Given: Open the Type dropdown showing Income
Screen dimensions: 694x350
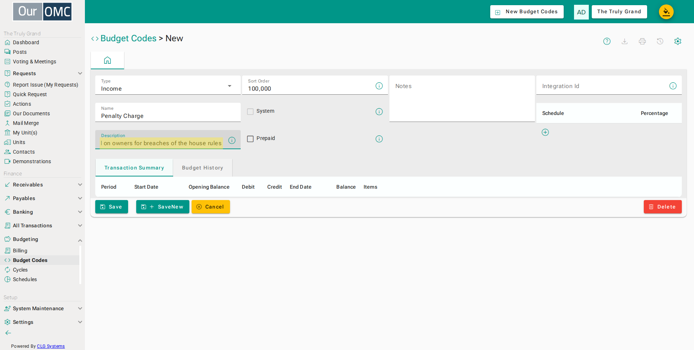Looking at the screenshot, I should click(x=168, y=85).
